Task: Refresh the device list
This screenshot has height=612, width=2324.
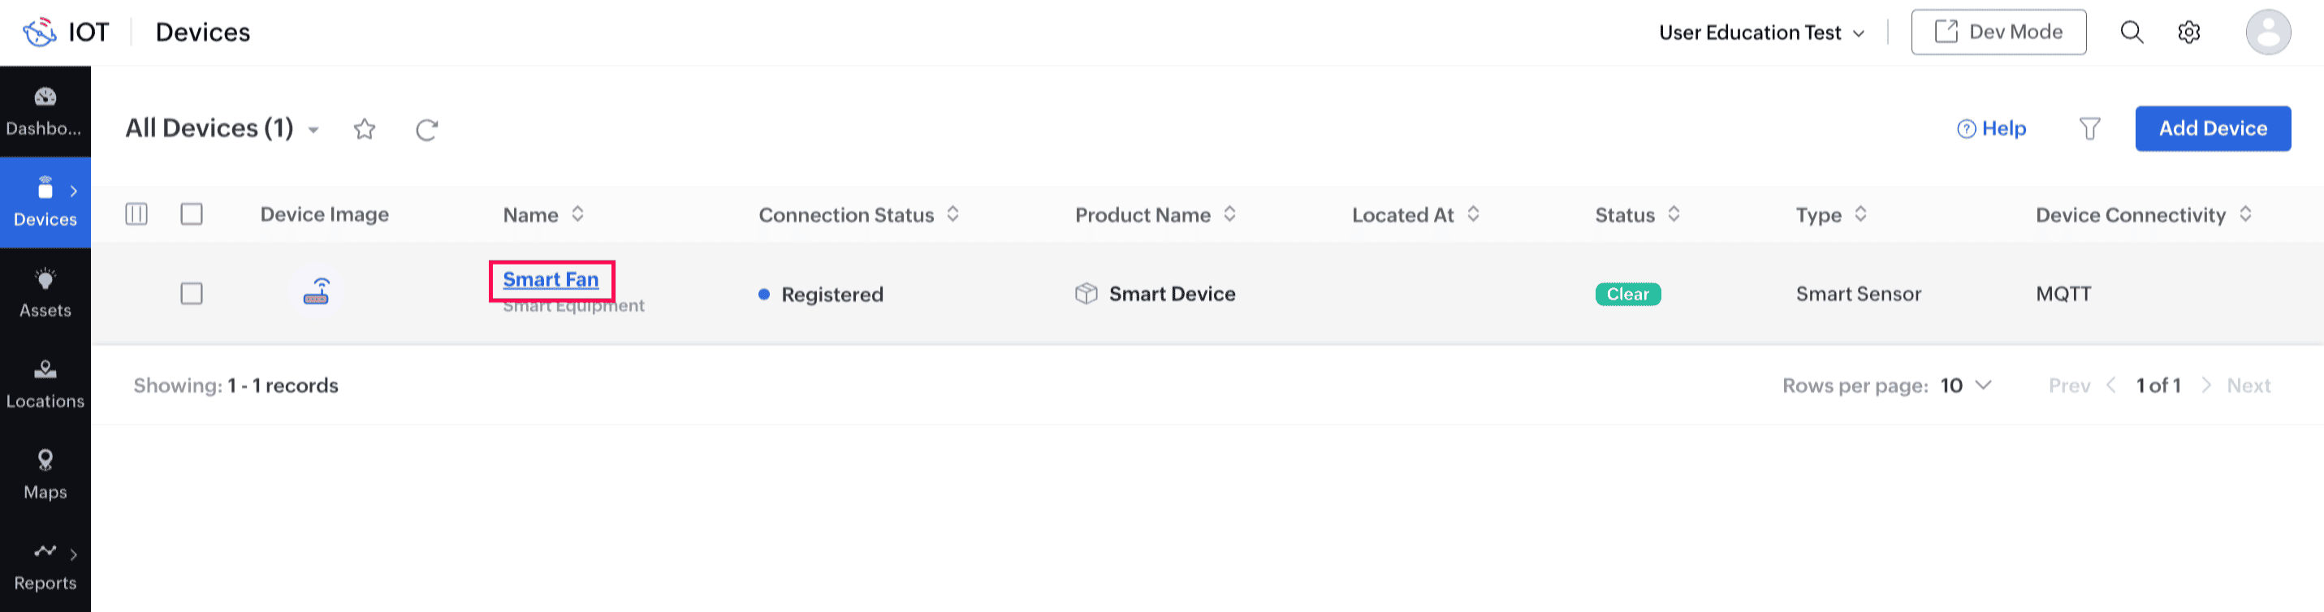Action: click(427, 129)
